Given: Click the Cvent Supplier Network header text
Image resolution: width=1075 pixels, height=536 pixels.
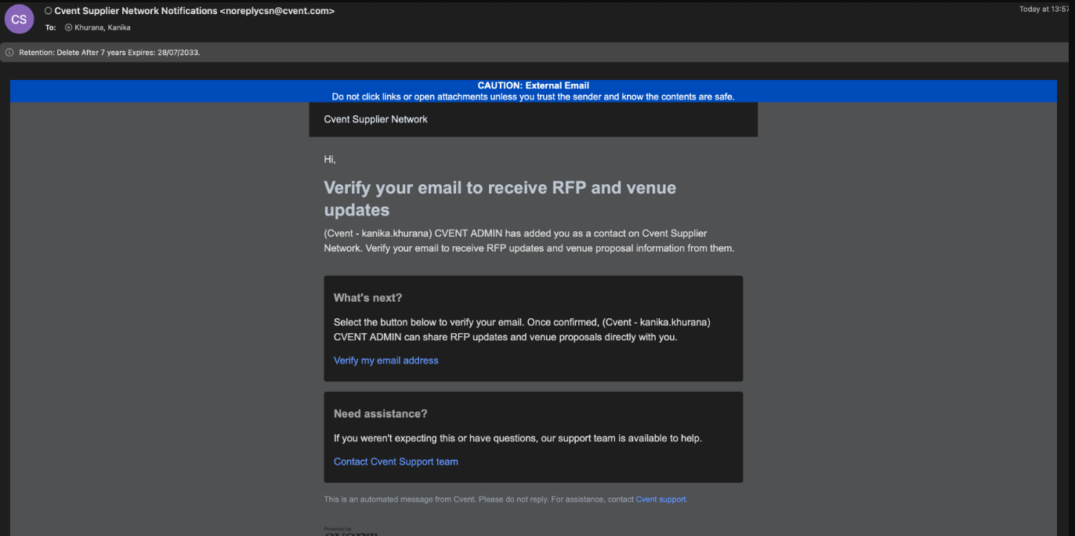Looking at the screenshot, I should 376,119.
